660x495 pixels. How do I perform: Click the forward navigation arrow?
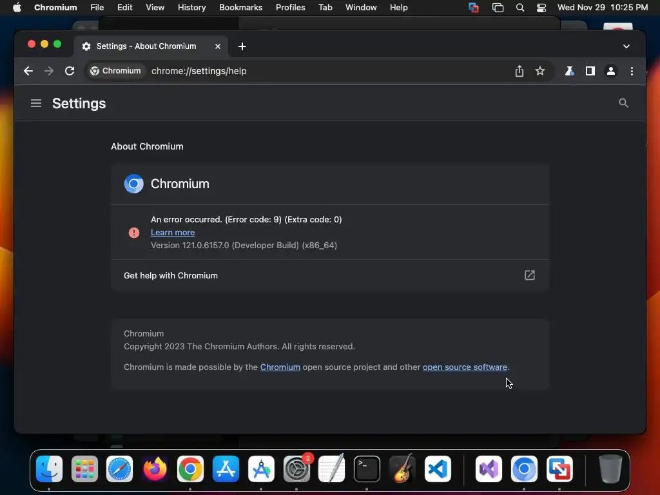[49, 71]
